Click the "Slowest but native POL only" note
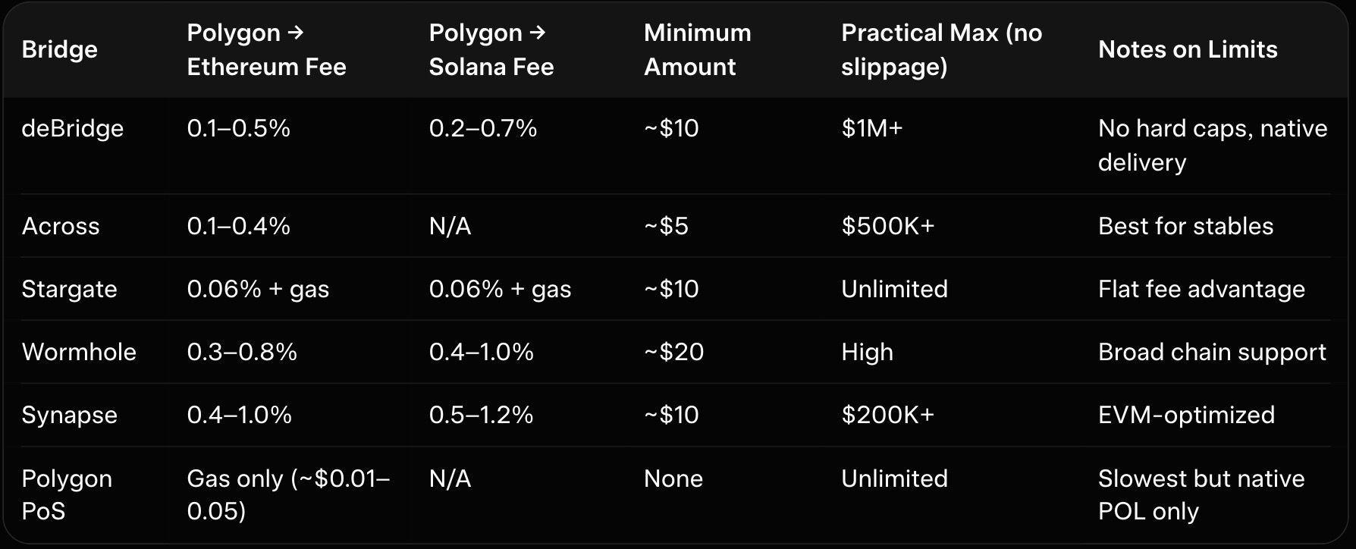The height and width of the screenshot is (549, 1356). coord(1201,494)
